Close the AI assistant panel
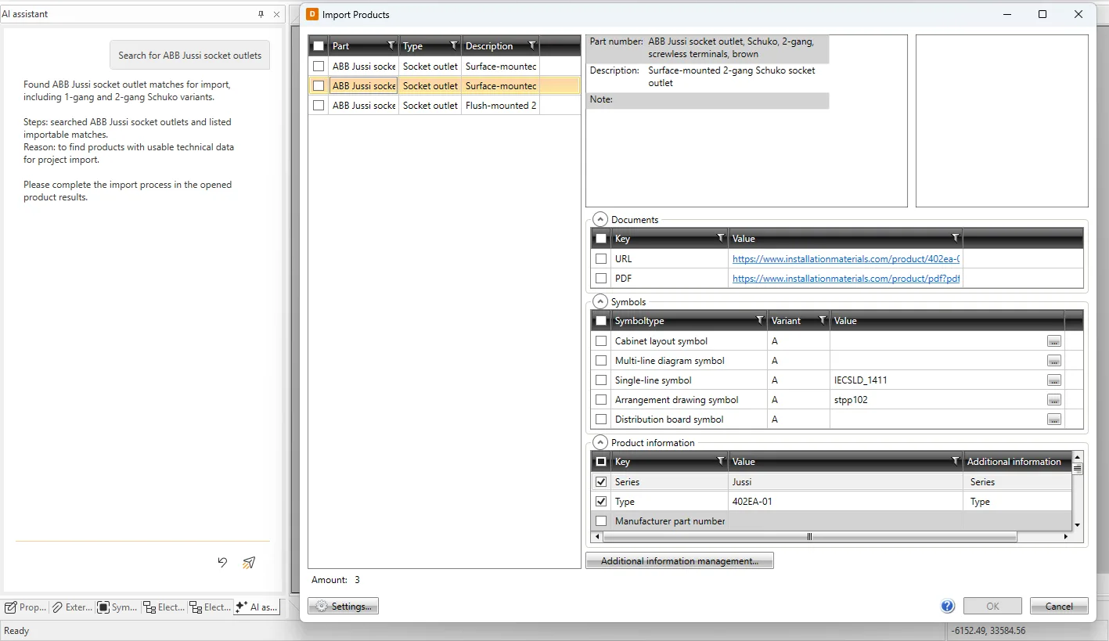 tap(276, 14)
